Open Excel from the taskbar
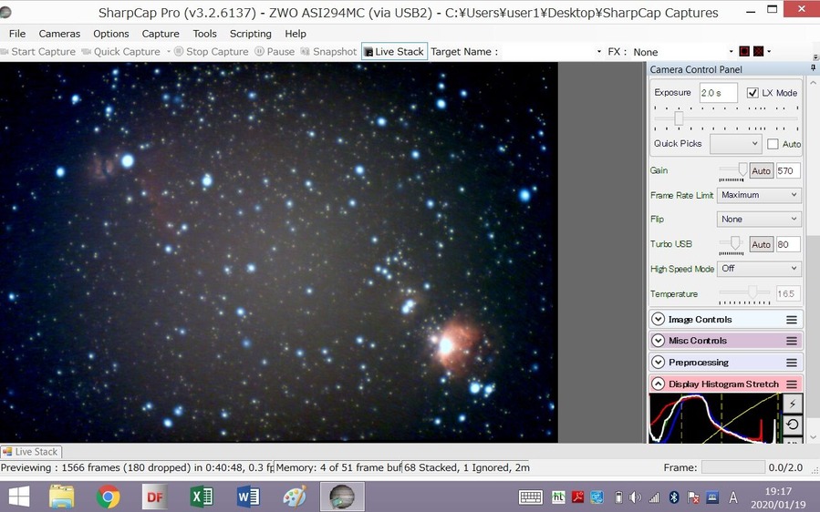This screenshot has width=820, height=512. pos(202,497)
